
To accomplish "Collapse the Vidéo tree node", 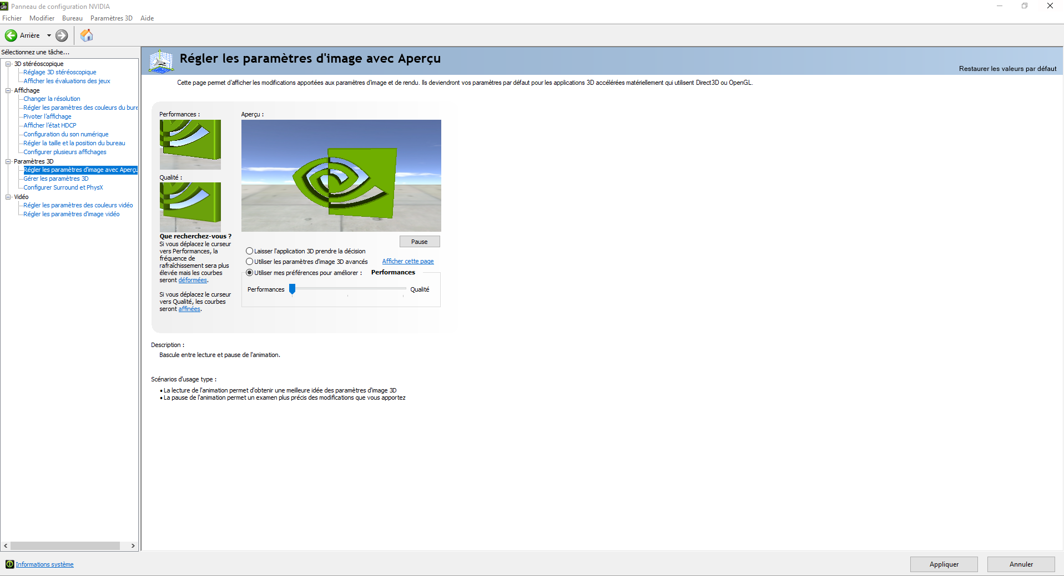I will tap(8, 197).
